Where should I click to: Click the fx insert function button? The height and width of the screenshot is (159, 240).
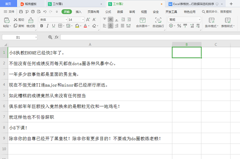pyautogui.click(x=56, y=37)
